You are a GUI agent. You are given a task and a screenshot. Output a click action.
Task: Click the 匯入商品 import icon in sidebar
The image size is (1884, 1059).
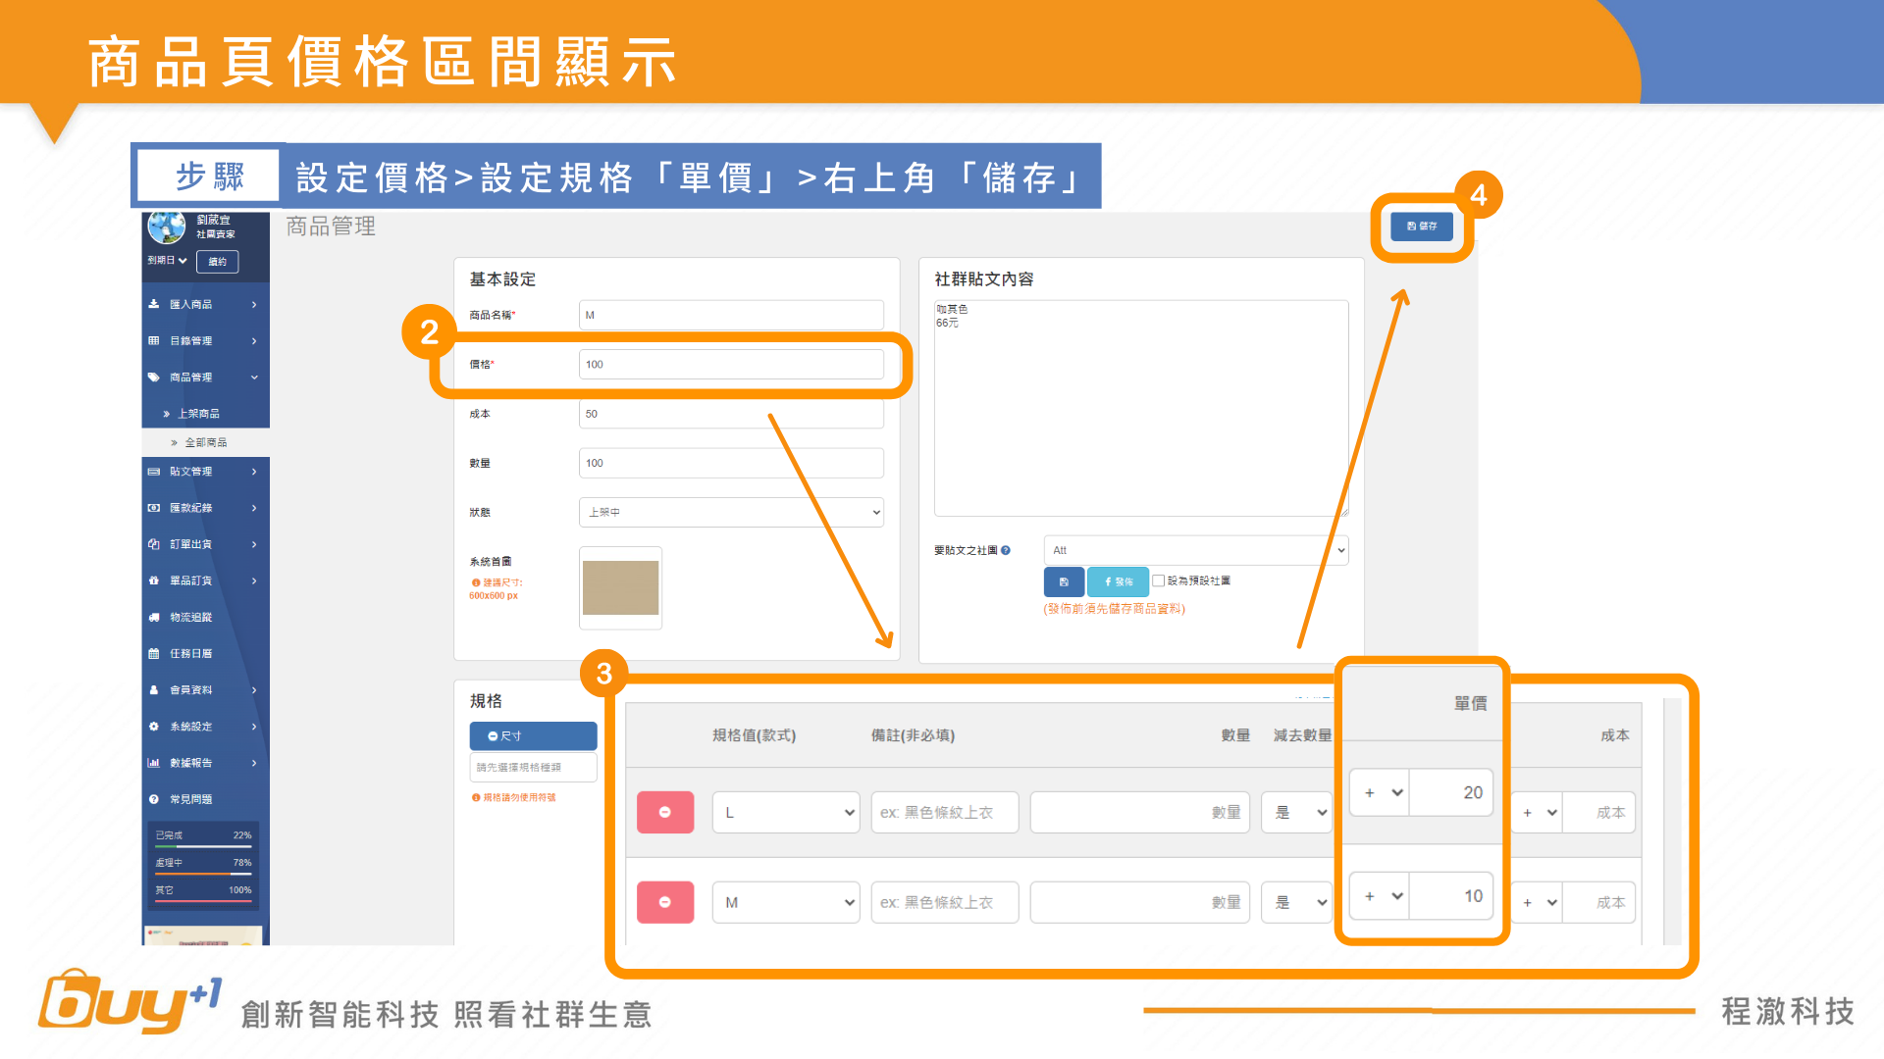[x=154, y=304]
